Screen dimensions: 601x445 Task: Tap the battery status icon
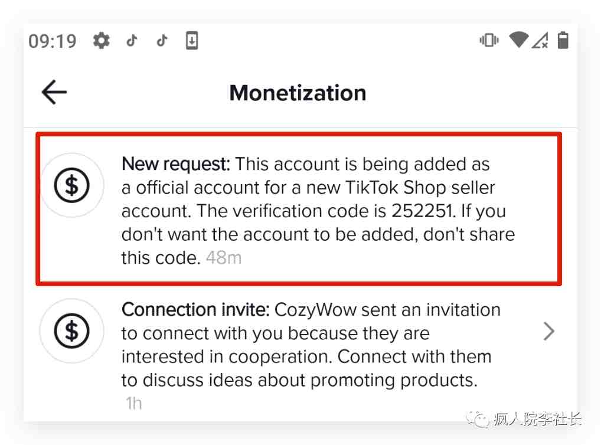tap(563, 40)
